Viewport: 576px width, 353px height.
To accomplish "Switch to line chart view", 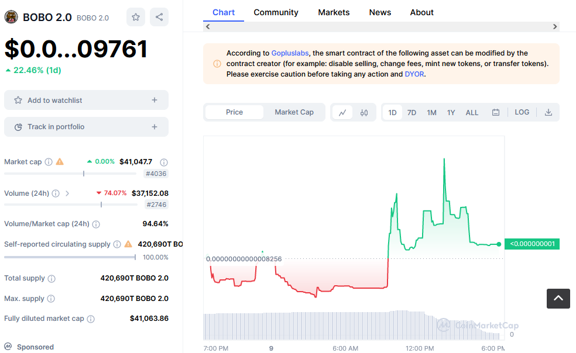I will coord(342,112).
